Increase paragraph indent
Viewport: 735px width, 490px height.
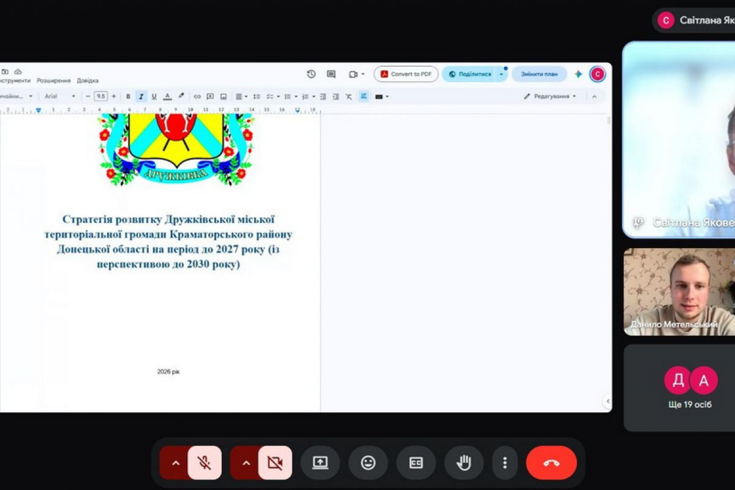click(336, 96)
